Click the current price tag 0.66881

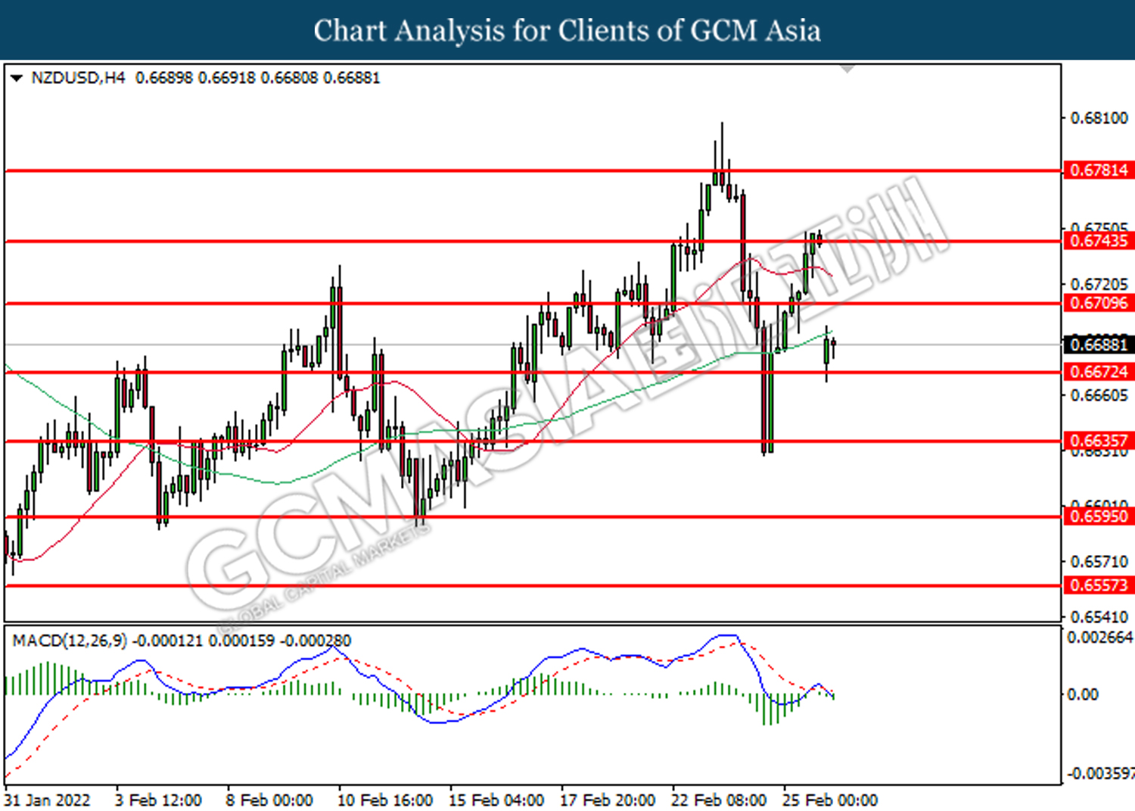pyautogui.click(x=1099, y=345)
